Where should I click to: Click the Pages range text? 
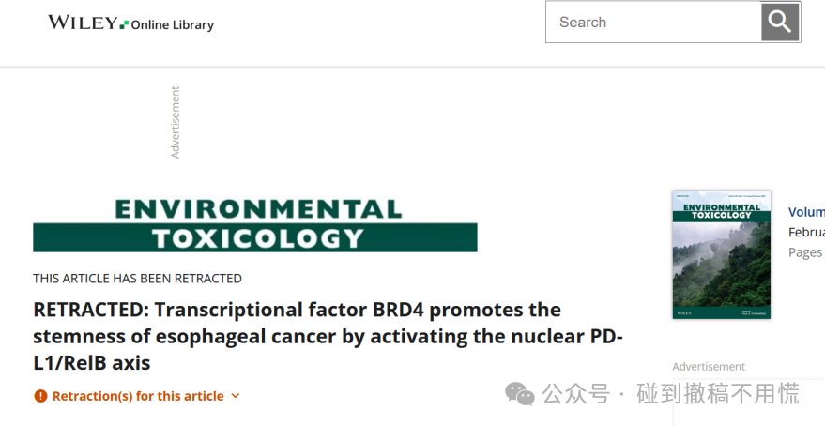(806, 252)
